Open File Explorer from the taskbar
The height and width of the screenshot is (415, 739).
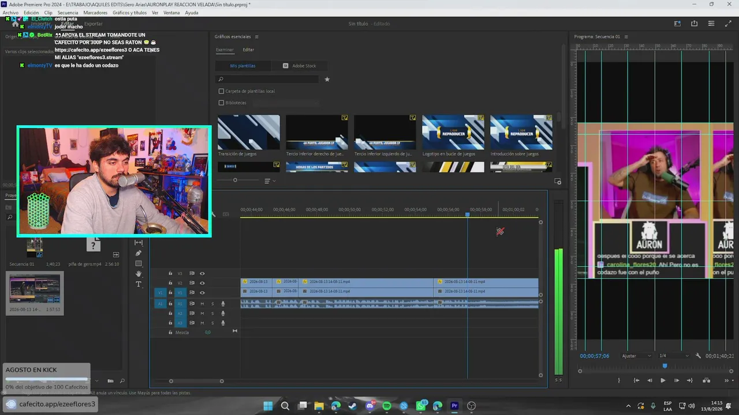coord(319,406)
